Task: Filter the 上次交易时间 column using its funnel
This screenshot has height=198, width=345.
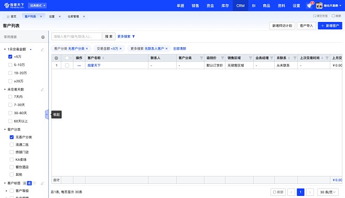Action: [327, 58]
